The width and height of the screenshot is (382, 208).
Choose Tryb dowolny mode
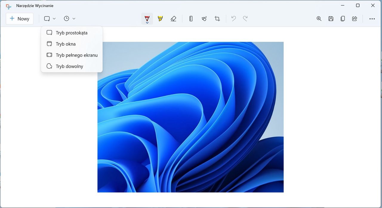(72, 66)
